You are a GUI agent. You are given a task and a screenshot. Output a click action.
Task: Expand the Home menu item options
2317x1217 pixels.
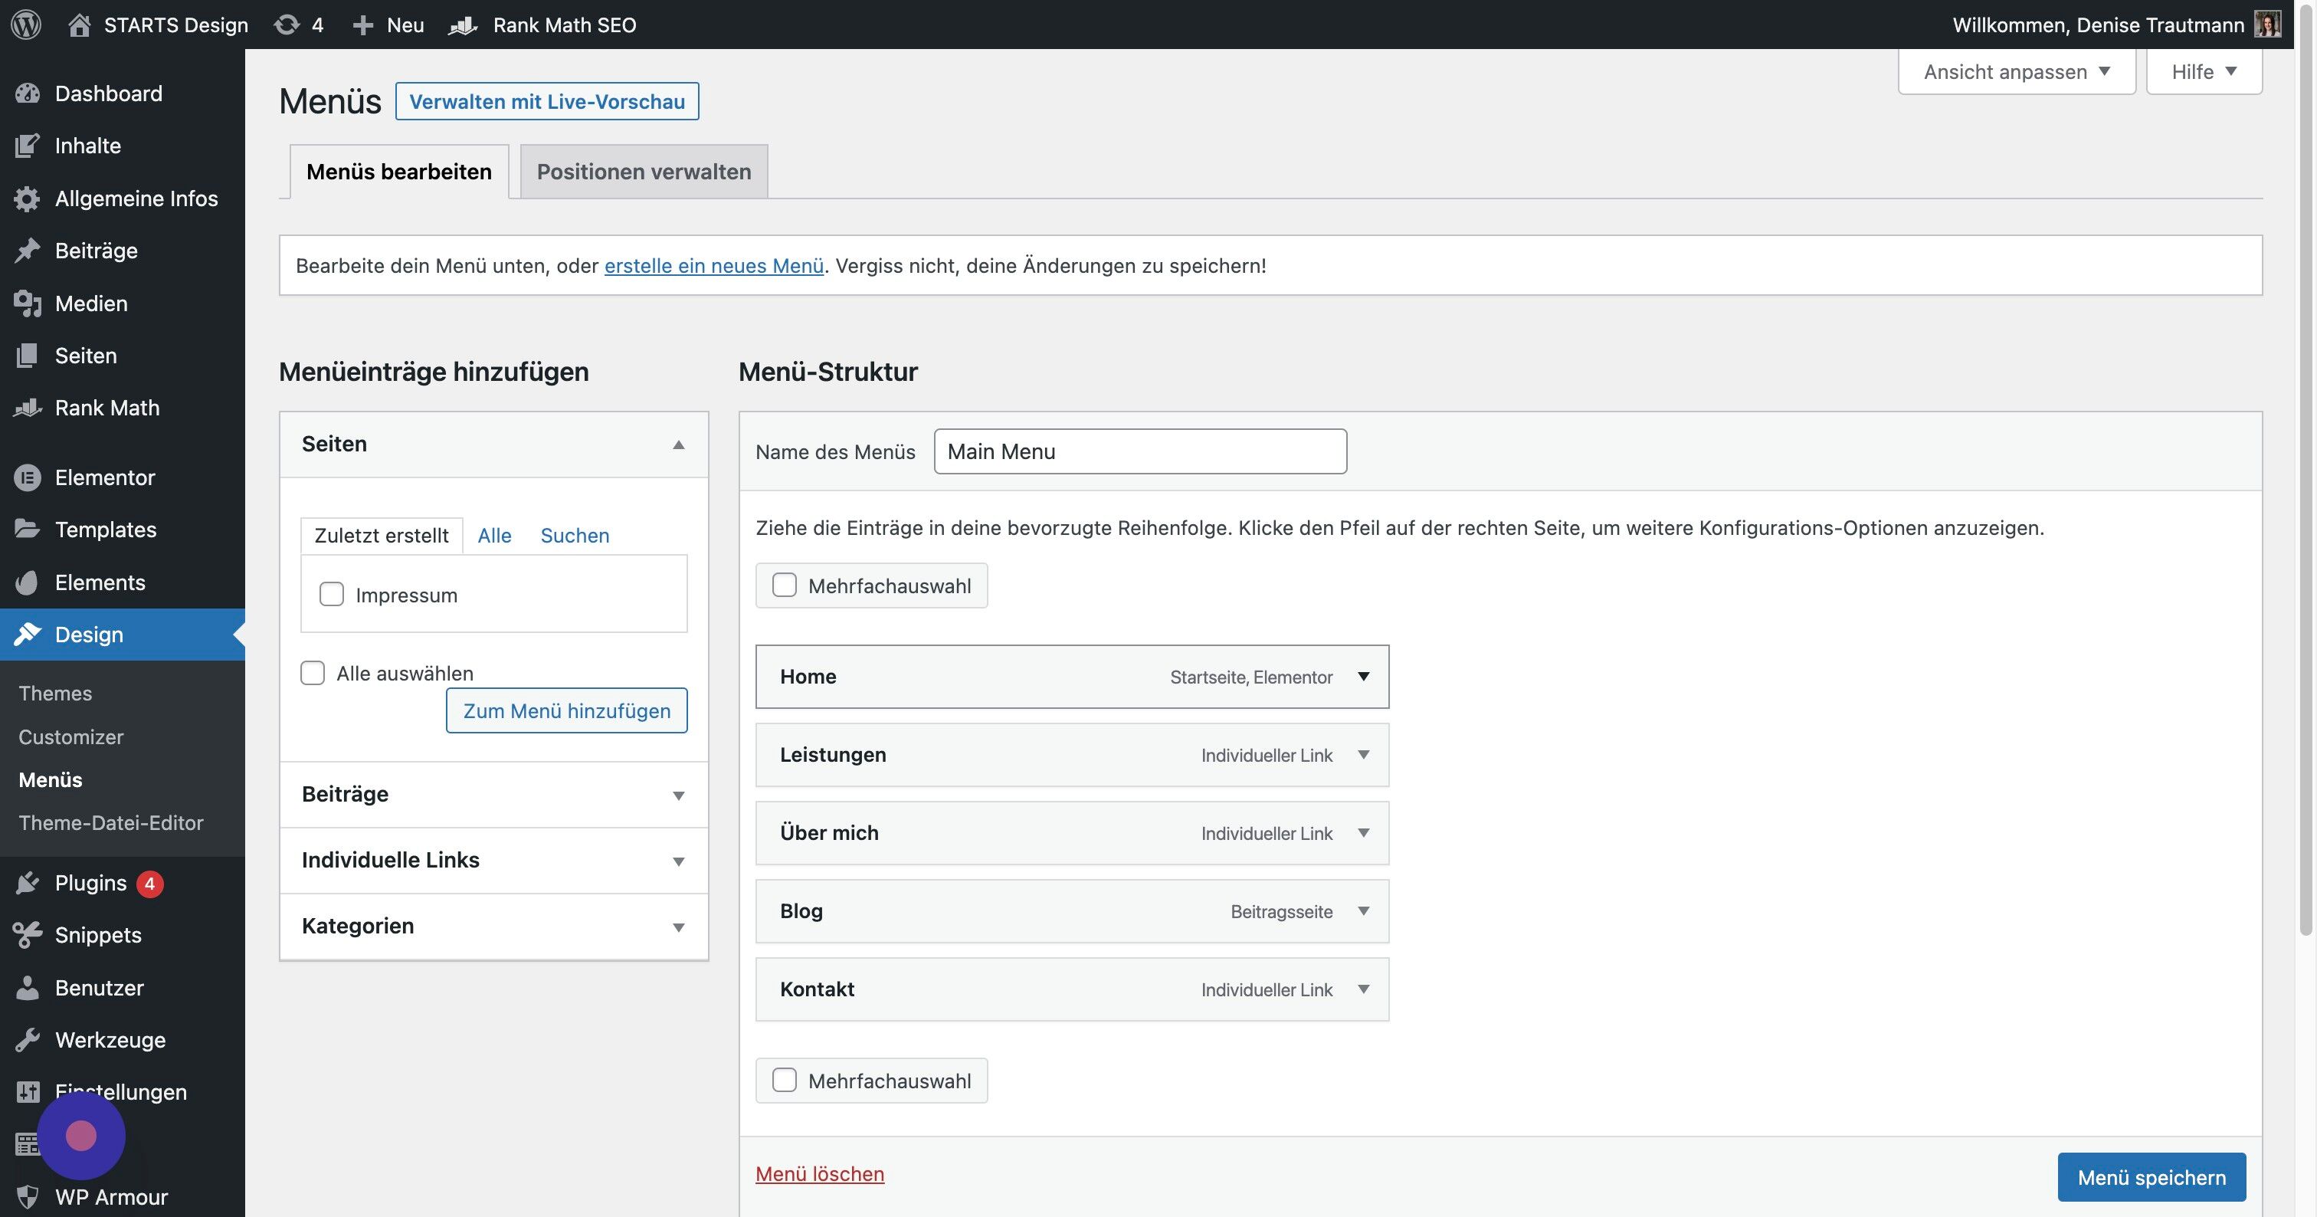[x=1364, y=677]
